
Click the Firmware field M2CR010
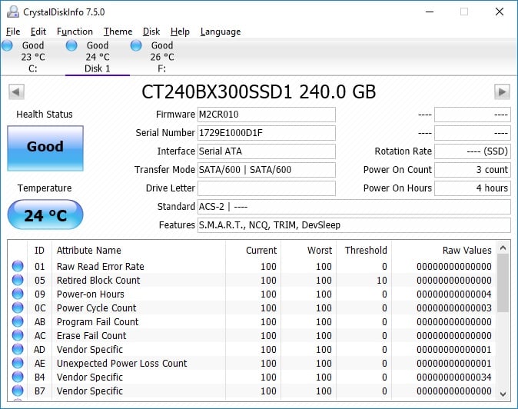(266, 115)
